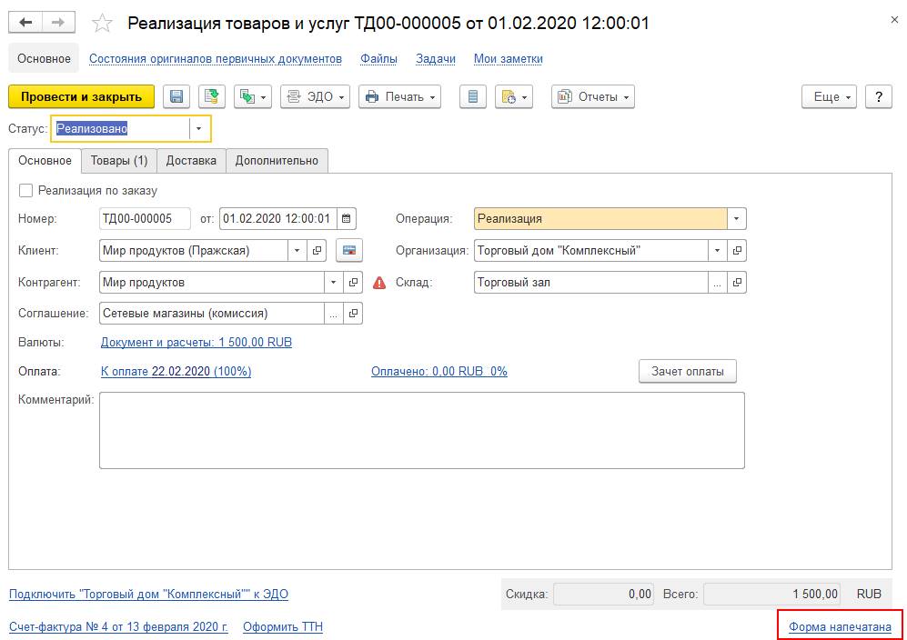This screenshot has width=907, height=640.
Task: Click into the Комментарий text area
Action: point(422,430)
